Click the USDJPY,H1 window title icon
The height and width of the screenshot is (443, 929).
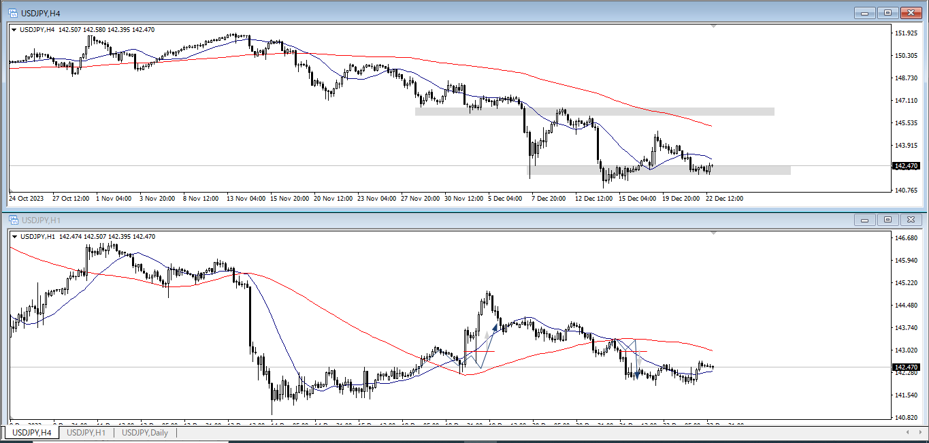tap(13, 220)
